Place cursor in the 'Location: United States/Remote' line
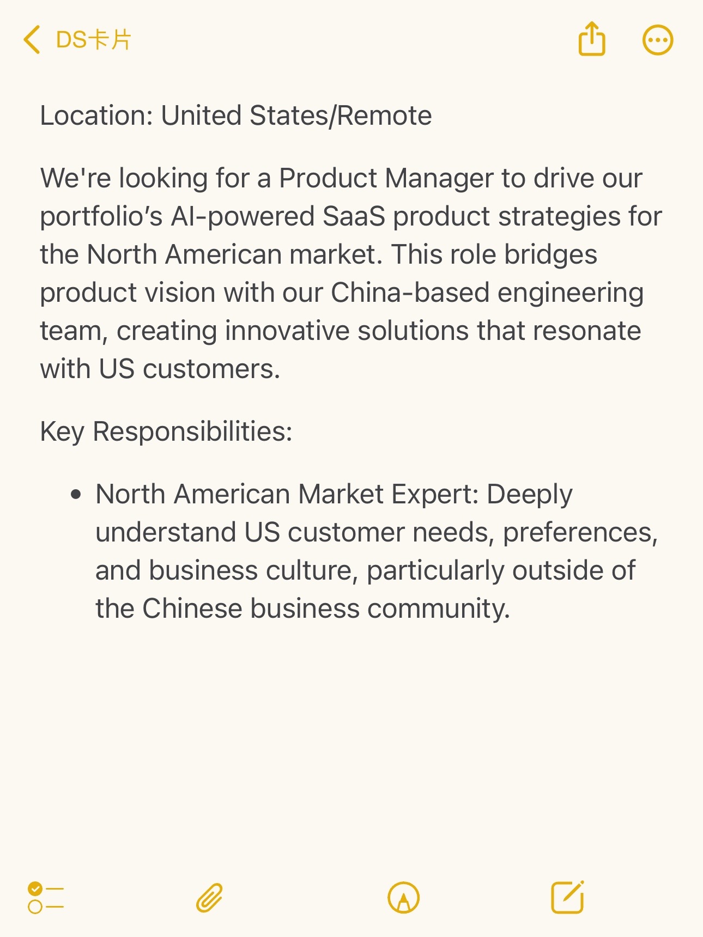Image resolution: width=703 pixels, height=937 pixels. tap(236, 115)
